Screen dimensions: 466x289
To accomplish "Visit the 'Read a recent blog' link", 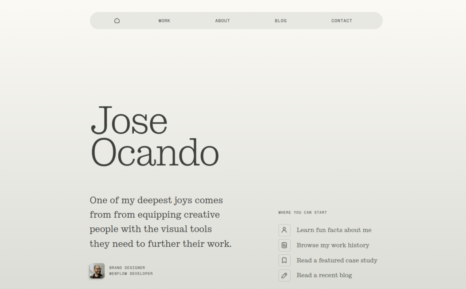I will pyautogui.click(x=324, y=275).
